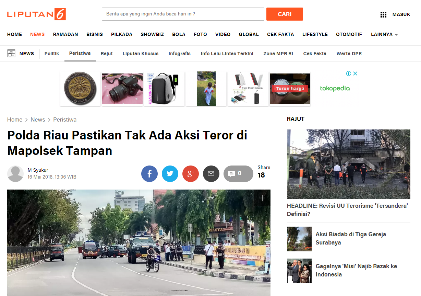Screen dimensions: 421x296
Task: Expand the Lainnya dropdown menu
Action: [384, 34]
